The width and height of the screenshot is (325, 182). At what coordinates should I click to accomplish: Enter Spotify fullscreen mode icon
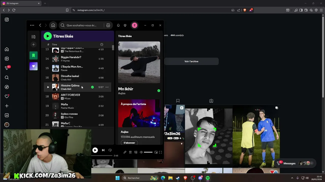[x=160, y=152]
